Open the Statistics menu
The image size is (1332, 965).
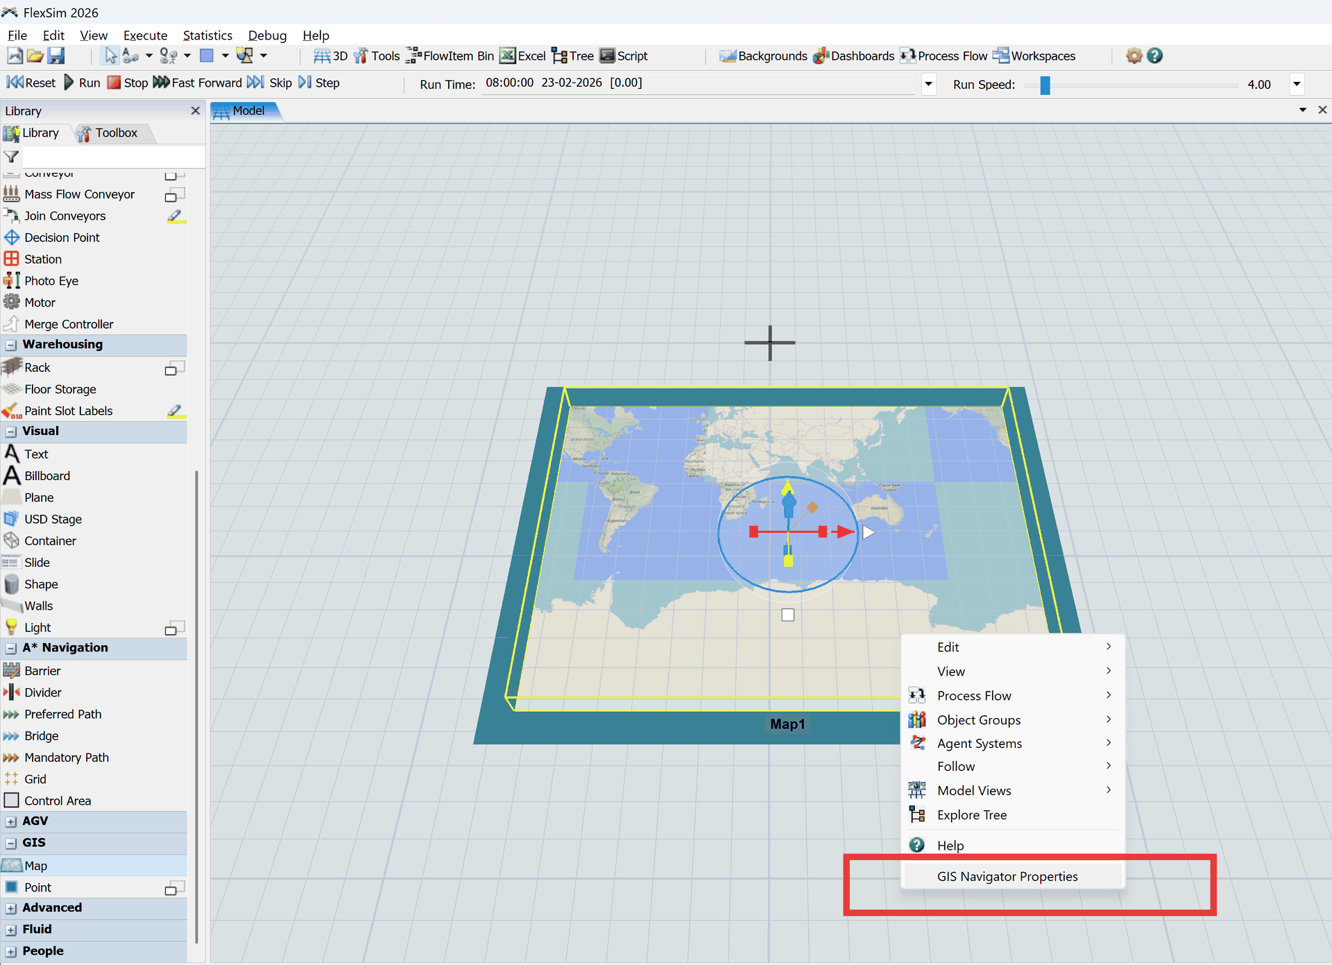[207, 35]
